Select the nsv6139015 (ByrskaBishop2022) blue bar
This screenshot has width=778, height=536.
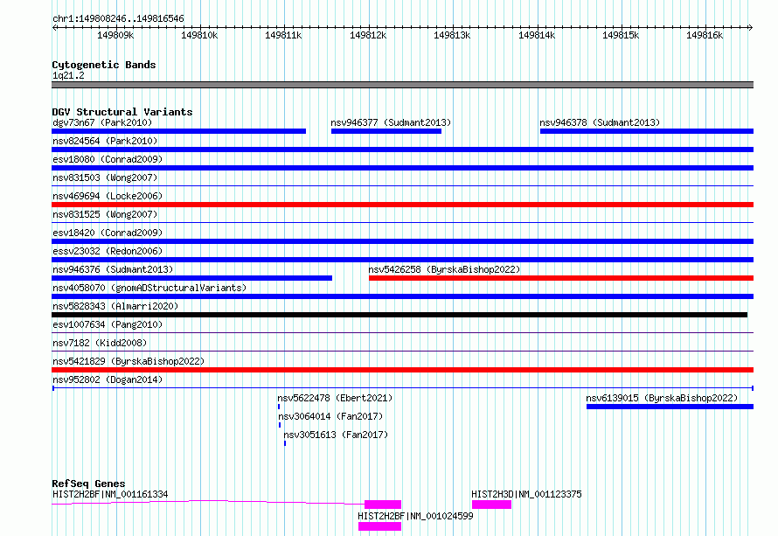669,407
